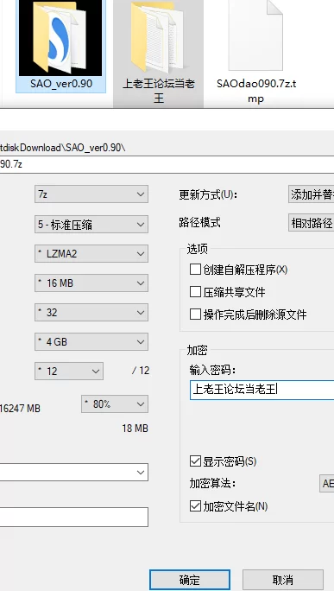Uncheck 加密文件名(N) checkbox

(x=195, y=505)
